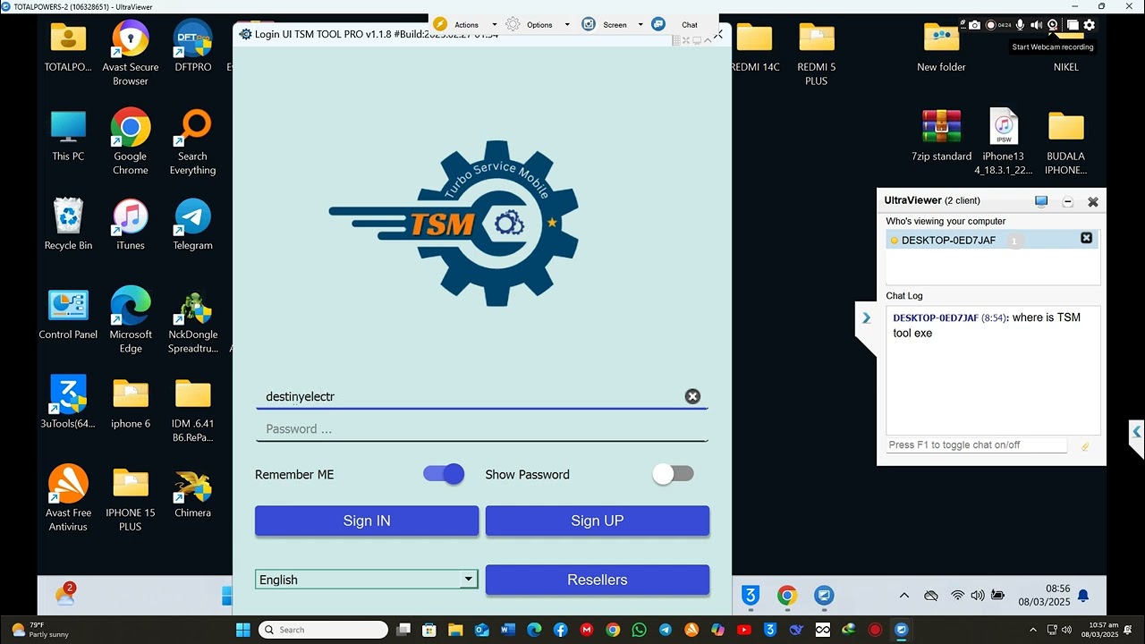Viewport: 1145px width, 644px height.
Task: Open the shared New folder on desktop
Action: (x=941, y=47)
